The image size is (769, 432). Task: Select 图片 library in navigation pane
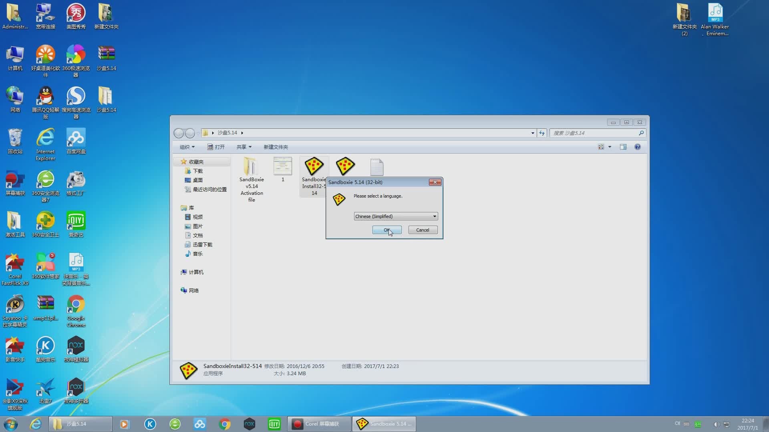click(x=198, y=226)
